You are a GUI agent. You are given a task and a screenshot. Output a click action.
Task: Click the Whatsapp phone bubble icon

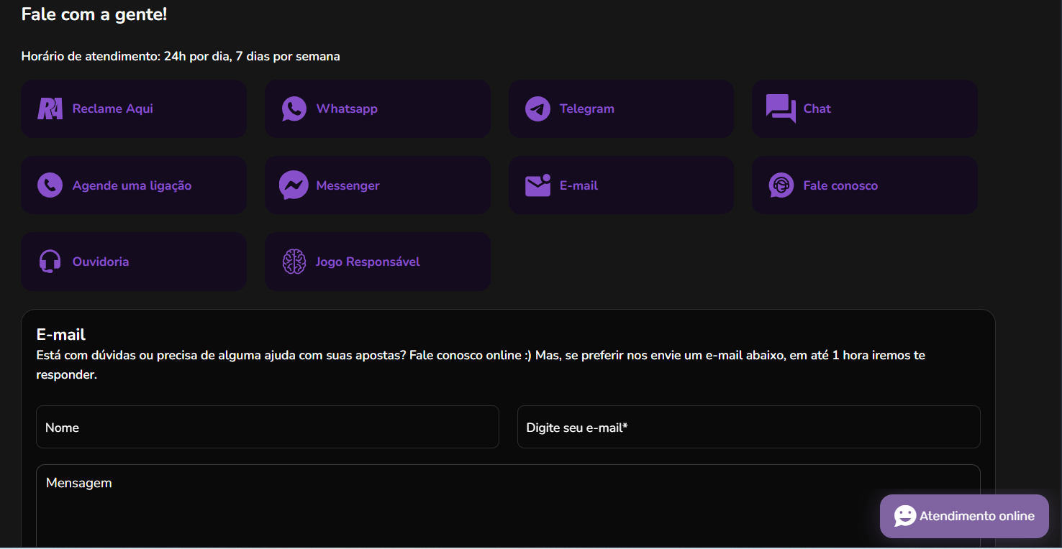pos(294,109)
